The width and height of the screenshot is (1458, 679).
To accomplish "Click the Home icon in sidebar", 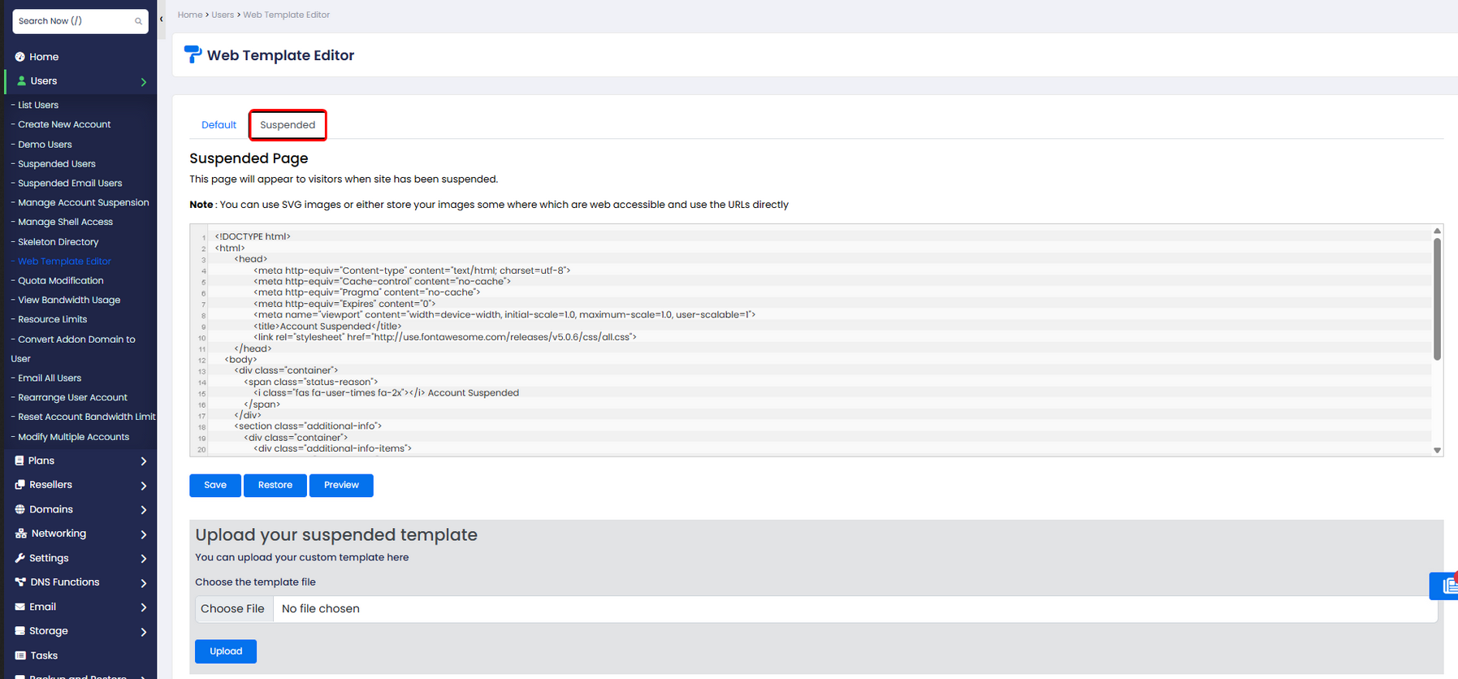I will (20, 57).
